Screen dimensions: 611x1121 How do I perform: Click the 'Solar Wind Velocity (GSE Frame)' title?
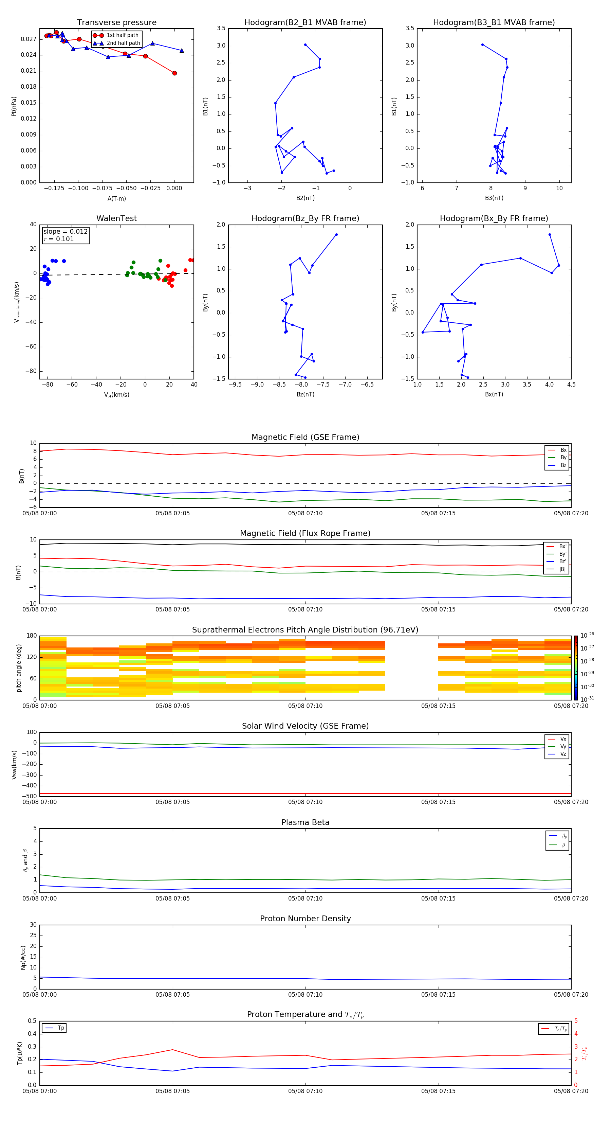pyautogui.click(x=305, y=726)
